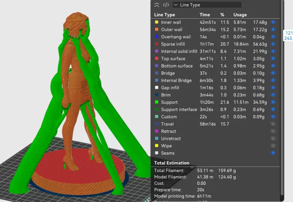Show Travel moves via crossed eye icon
Image resolution: width=293 pixels, height=202 pixels.
coord(273,124)
